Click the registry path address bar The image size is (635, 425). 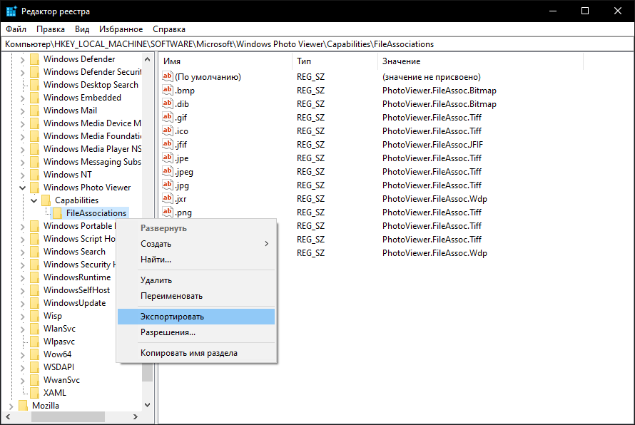317,44
